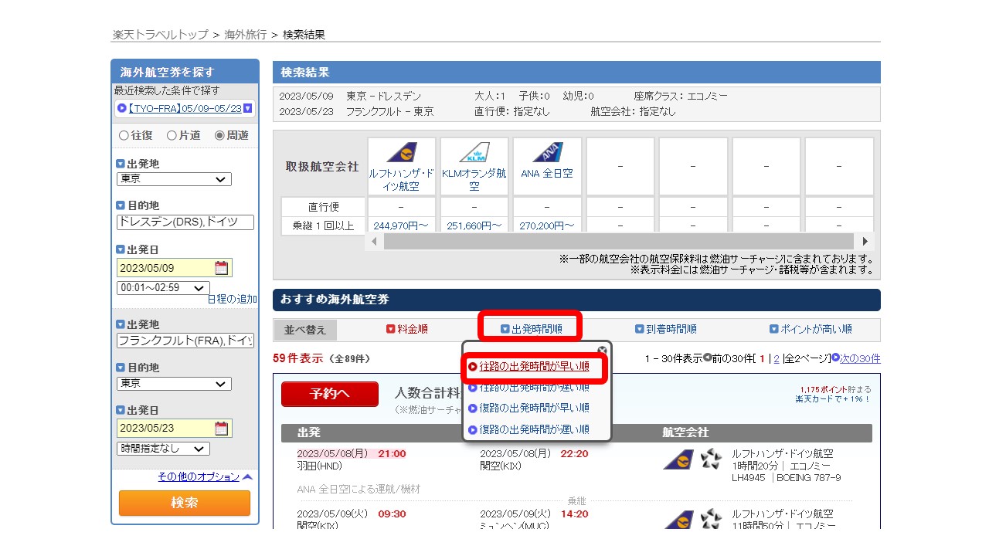Click KLMオランダ航空 airline name link
989x556 pixels.
tap(474, 180)
